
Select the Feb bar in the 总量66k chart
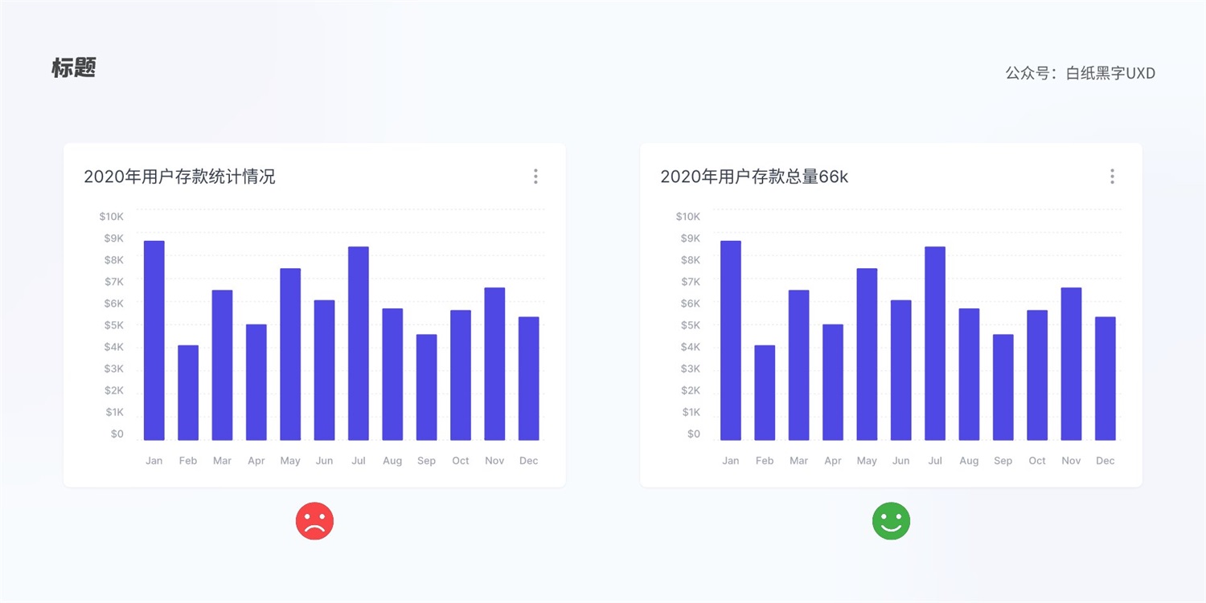pos(765,393)
